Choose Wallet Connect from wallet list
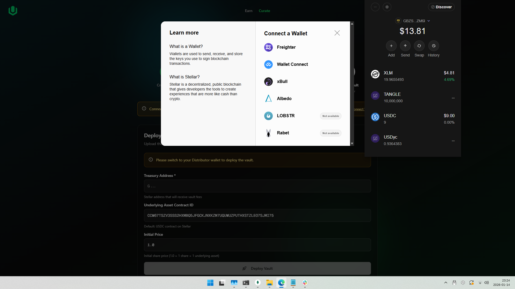The image size is (515, 289). click(292, 64)
